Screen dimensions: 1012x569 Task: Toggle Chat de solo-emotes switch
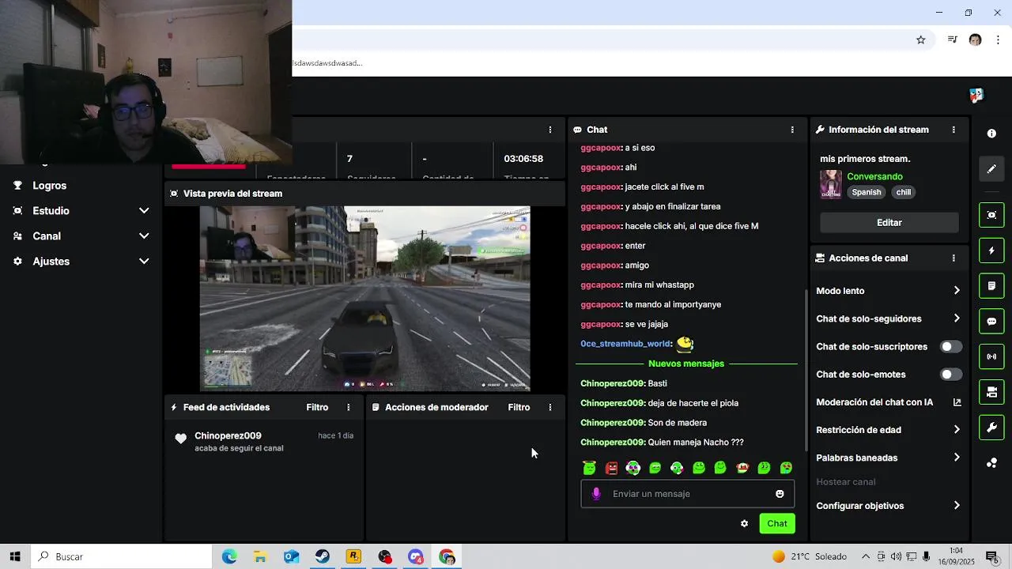(x=950, y=375)
